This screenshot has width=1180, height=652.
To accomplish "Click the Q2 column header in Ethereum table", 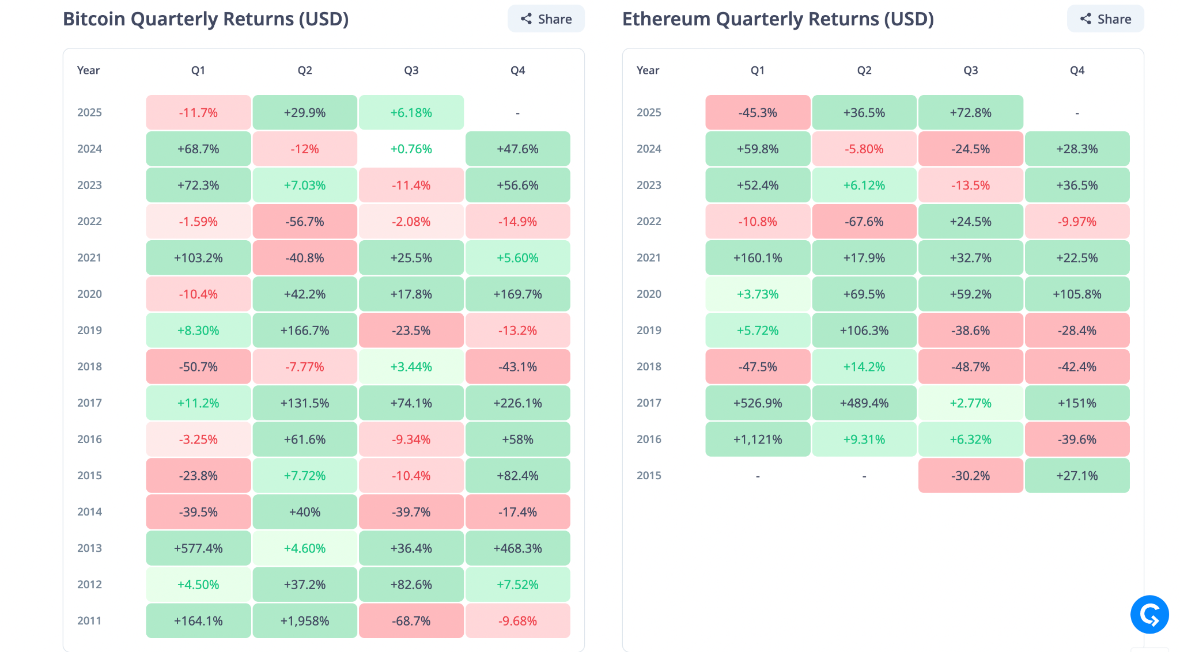I will click(x=864, y=70).
